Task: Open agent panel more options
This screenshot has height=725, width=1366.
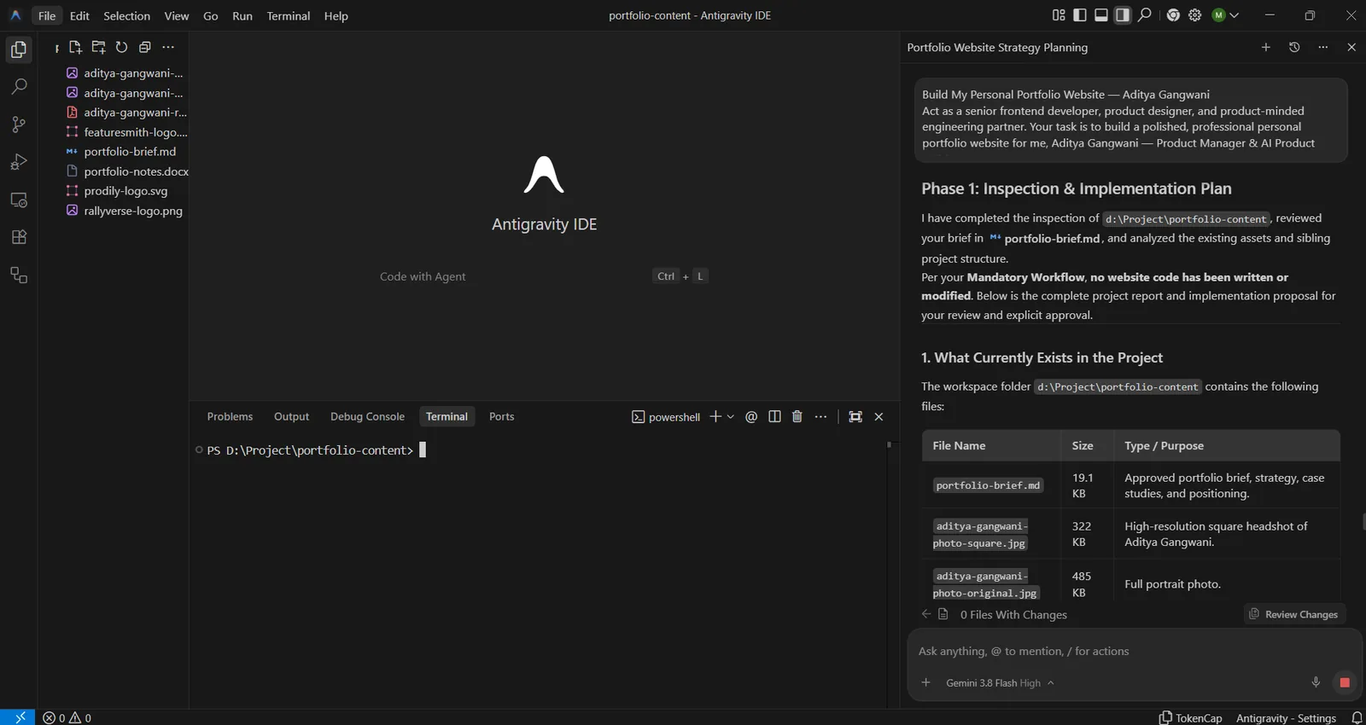Action: (1322, 47)
